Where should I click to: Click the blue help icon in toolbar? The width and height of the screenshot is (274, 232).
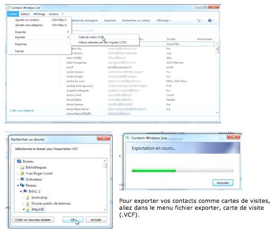click(x=210, y=20)
